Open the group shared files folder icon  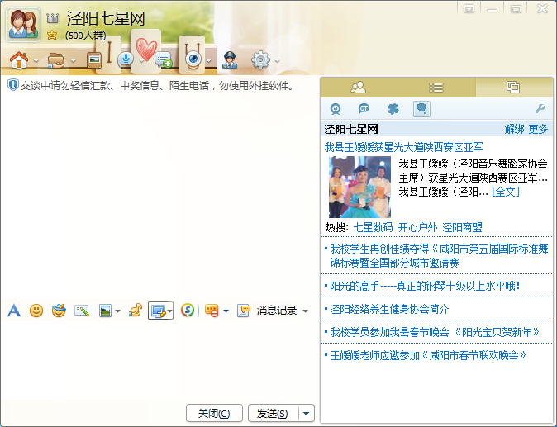[x=56, y=60]
